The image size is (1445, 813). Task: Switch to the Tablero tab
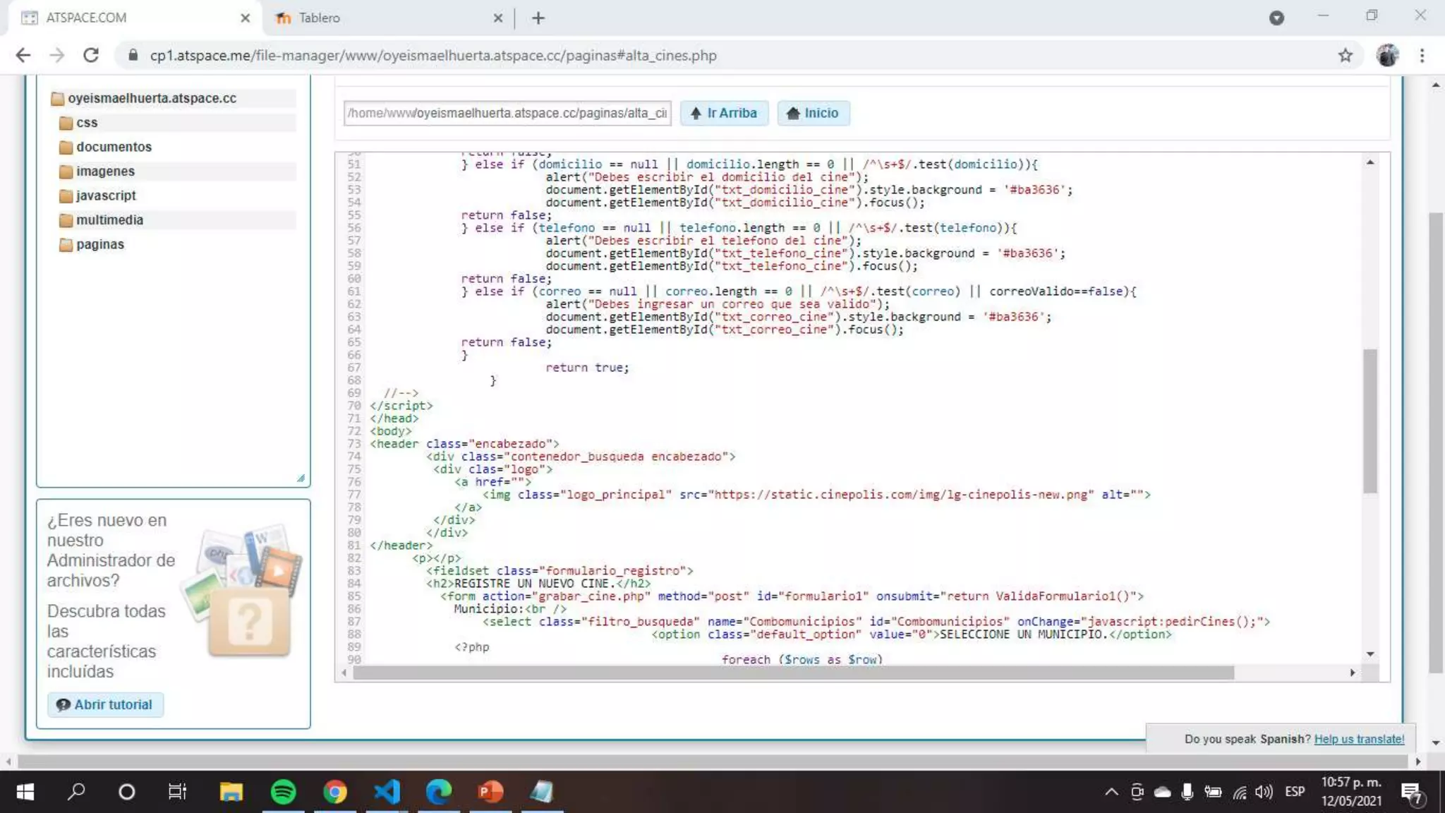pos(319,18)
